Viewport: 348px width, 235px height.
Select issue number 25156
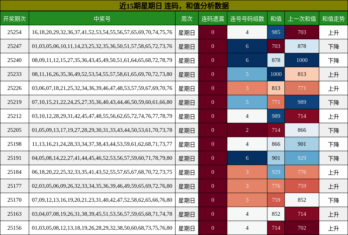14,228
